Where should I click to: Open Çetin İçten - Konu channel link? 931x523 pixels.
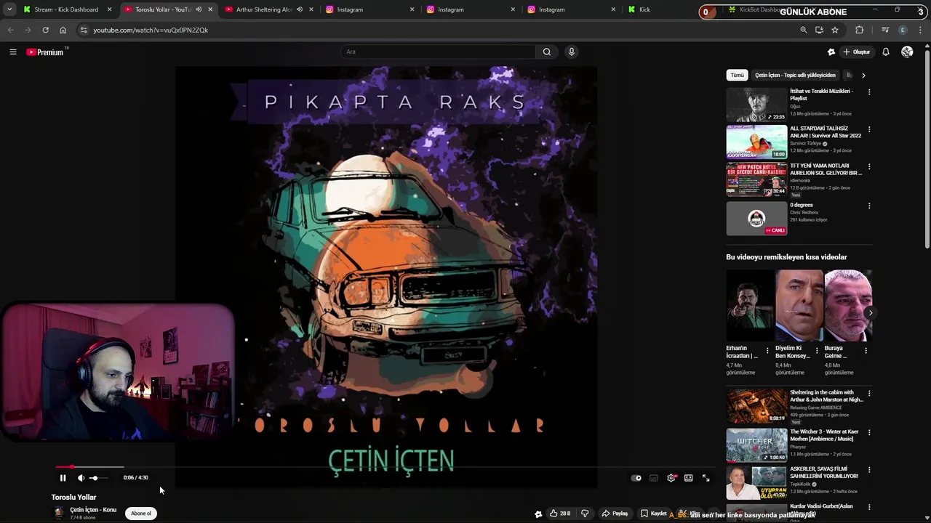coord(93,510)
